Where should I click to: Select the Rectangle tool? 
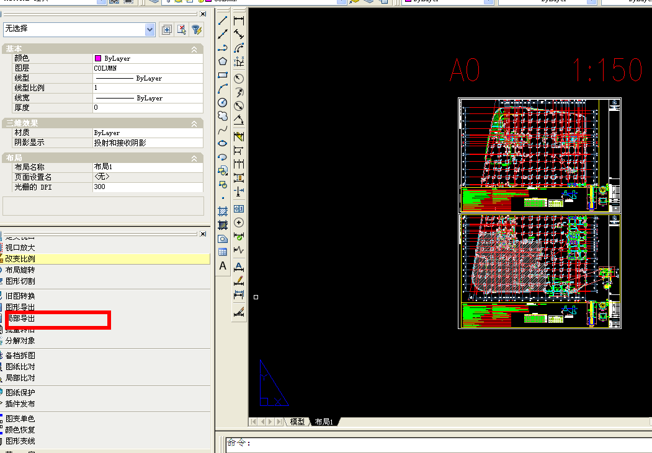[223, 75]
